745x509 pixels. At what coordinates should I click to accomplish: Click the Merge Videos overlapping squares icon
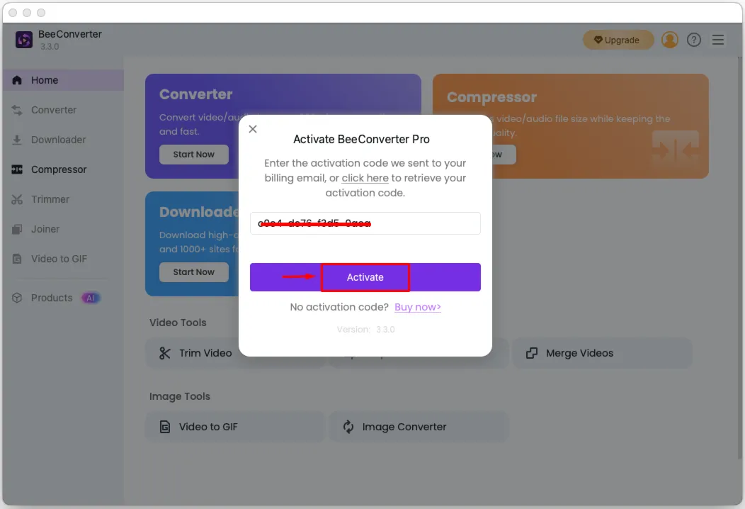tap(532, 353)
